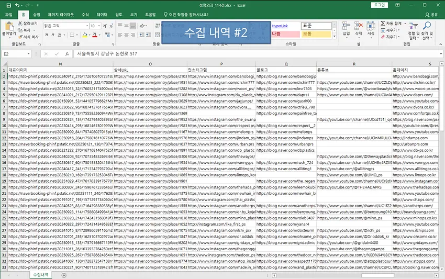Select the 수집내역 sheet tab
Screen dimensions: 445x279
coord(41,275)
